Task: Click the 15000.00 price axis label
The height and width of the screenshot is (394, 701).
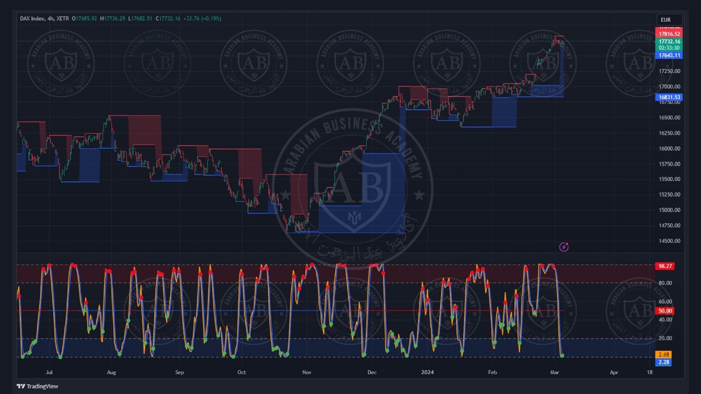Action: pos(669,210)
